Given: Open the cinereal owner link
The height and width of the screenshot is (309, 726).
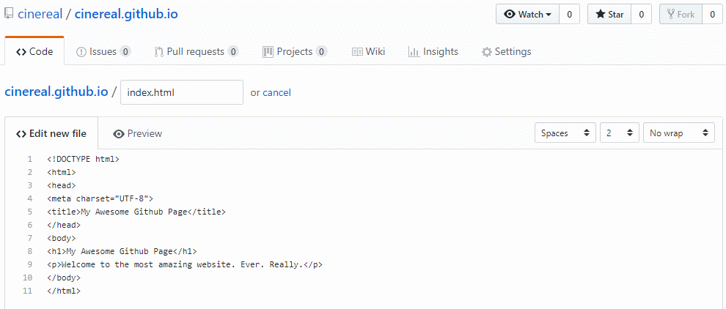Looking at the screenshot, I should (x=40, y=14).
